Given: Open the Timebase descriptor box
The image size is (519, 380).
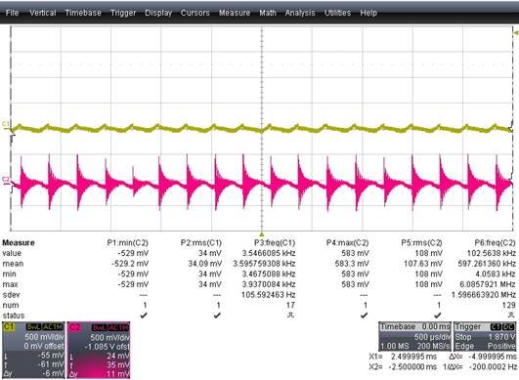Looking at the screenshot, I should [x=414, y=336].
